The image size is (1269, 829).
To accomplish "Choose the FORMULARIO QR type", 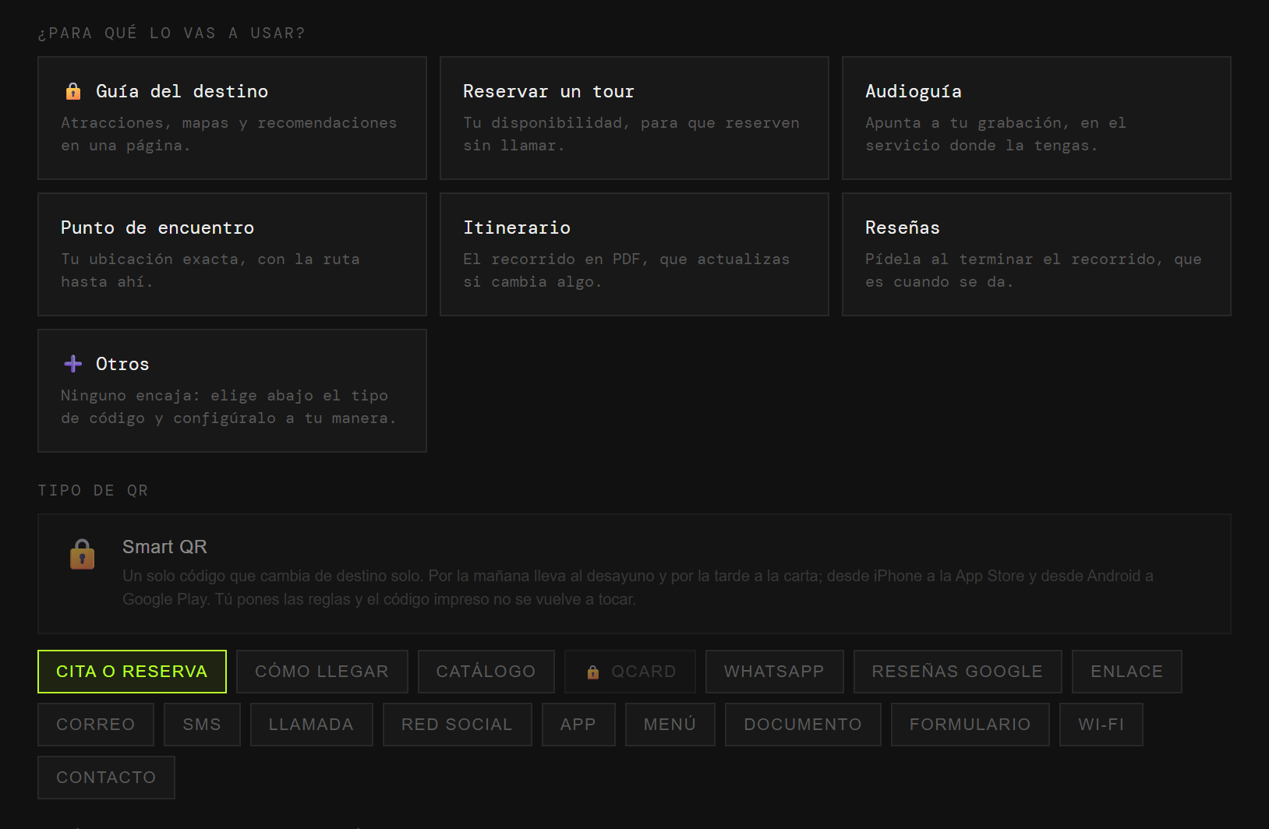I will point(970,725).
